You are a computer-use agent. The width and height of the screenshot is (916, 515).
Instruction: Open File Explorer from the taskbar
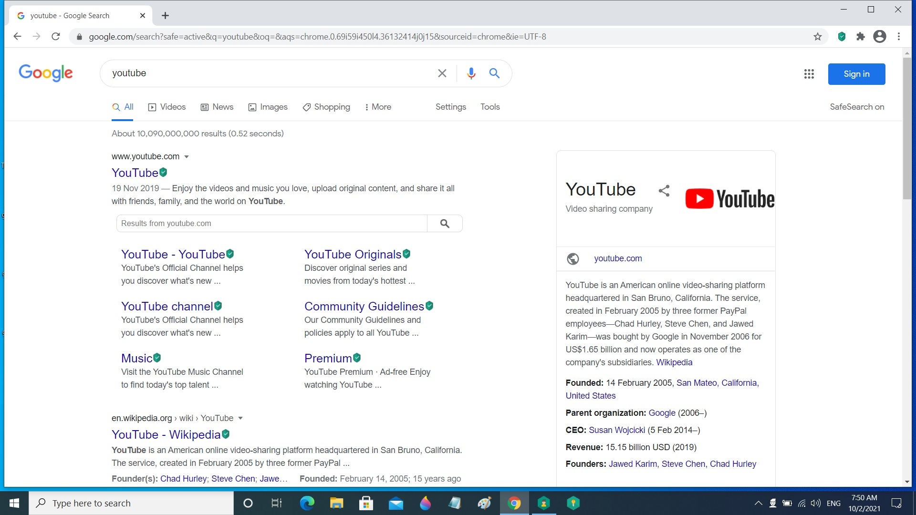point(336,503)
